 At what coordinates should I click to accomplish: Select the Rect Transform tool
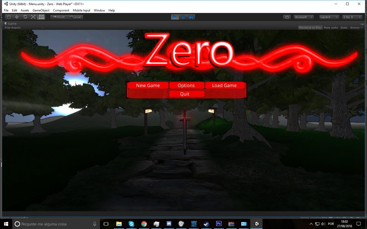tap(41, 17)
